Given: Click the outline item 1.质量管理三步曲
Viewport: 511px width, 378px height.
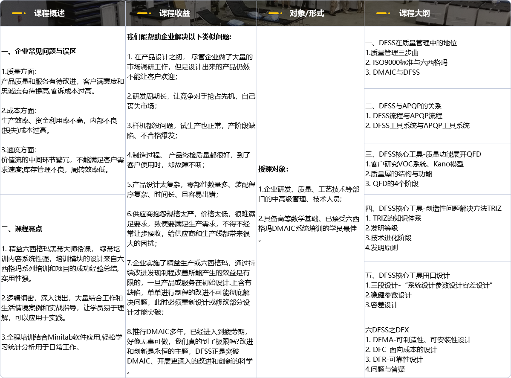Looking at the screenshot, I should (392, 52).
